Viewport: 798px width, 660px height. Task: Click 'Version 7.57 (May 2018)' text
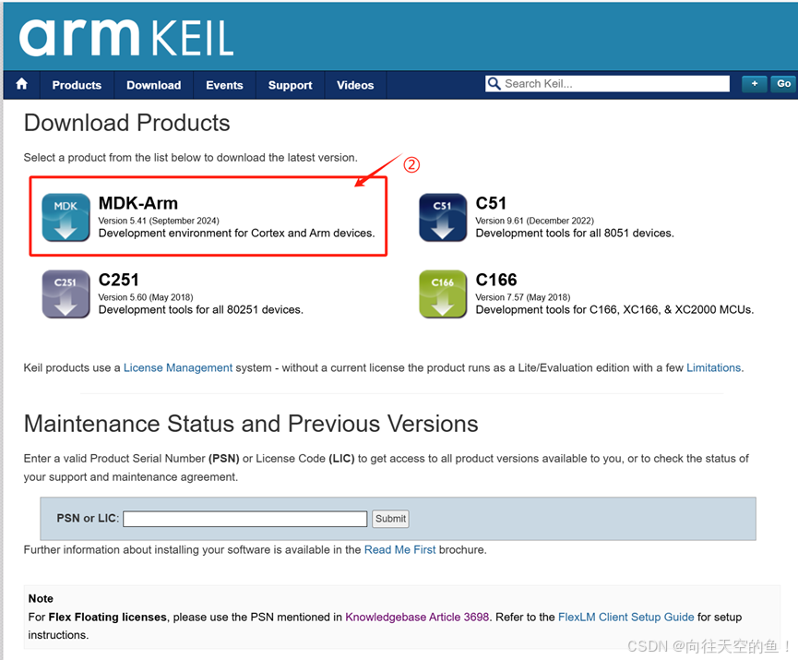523,297
